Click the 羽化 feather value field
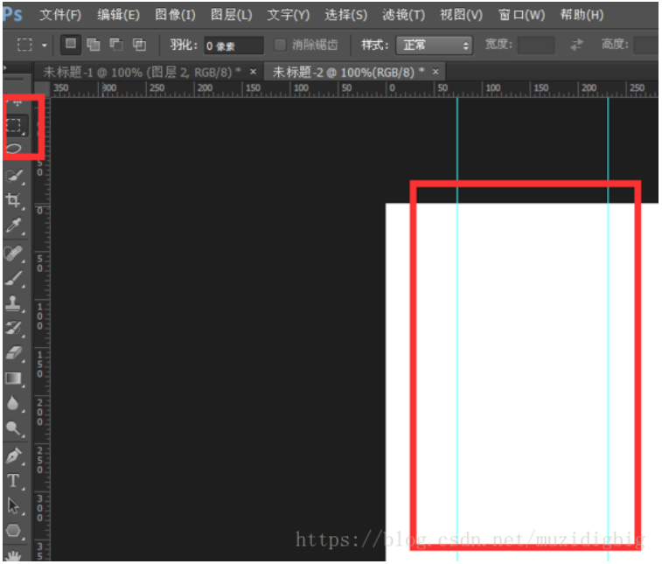Screen dimensions: 662x564 pyautogui.click(x=233, y=45)
